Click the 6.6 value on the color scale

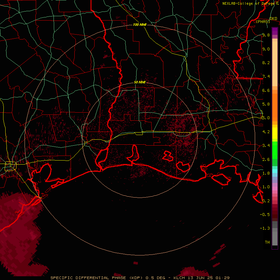click(266, 90)
